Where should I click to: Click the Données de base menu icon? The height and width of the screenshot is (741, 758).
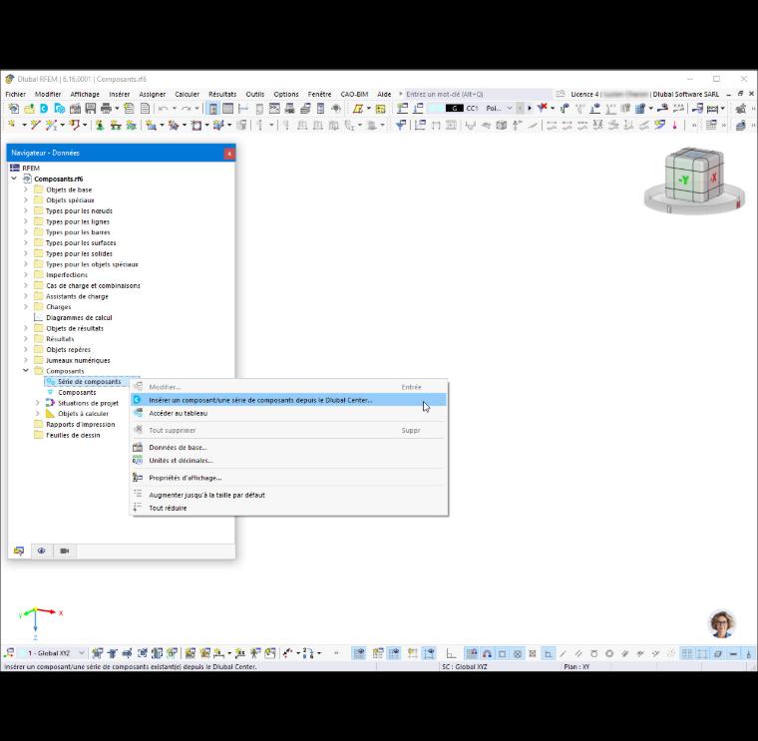[138, 447]
